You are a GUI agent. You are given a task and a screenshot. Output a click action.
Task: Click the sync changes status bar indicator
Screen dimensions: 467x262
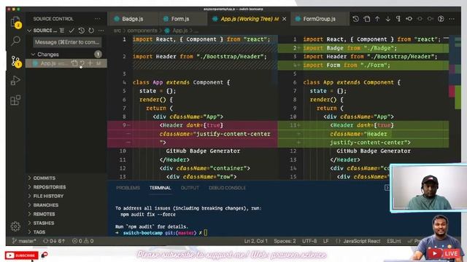[x=54, y=241]
